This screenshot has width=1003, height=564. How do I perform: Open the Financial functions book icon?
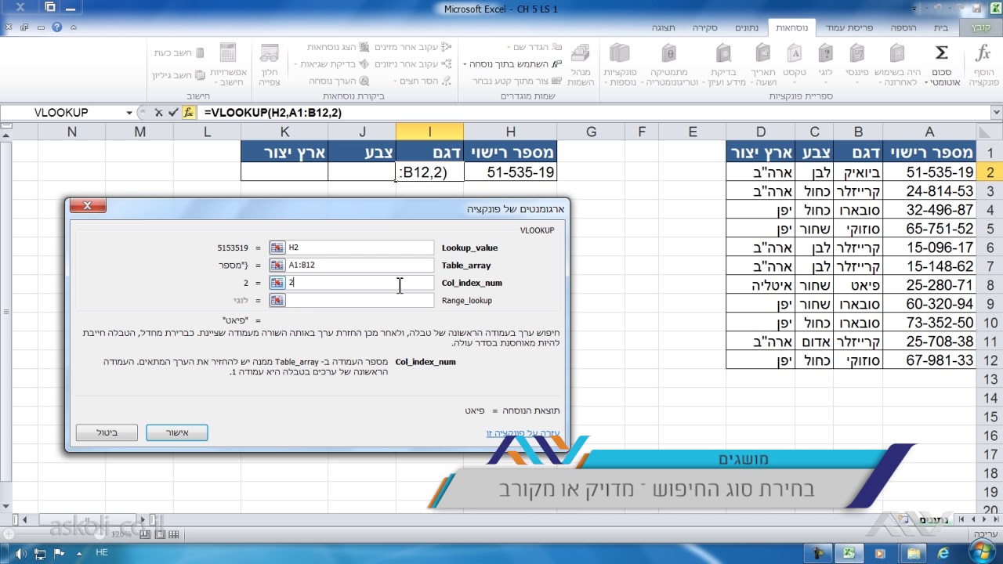[x=857, y=53]
